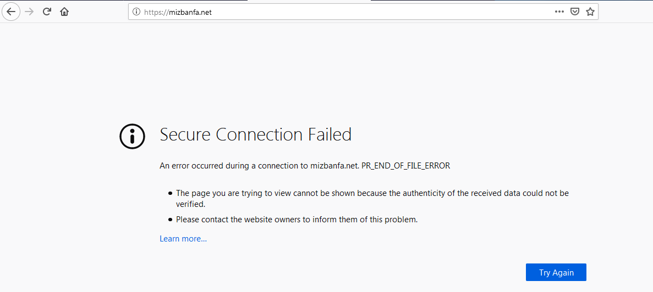Click the Secure Connection Failed heading
Viewport: 653px width, 292px height.
pos(256,135)
